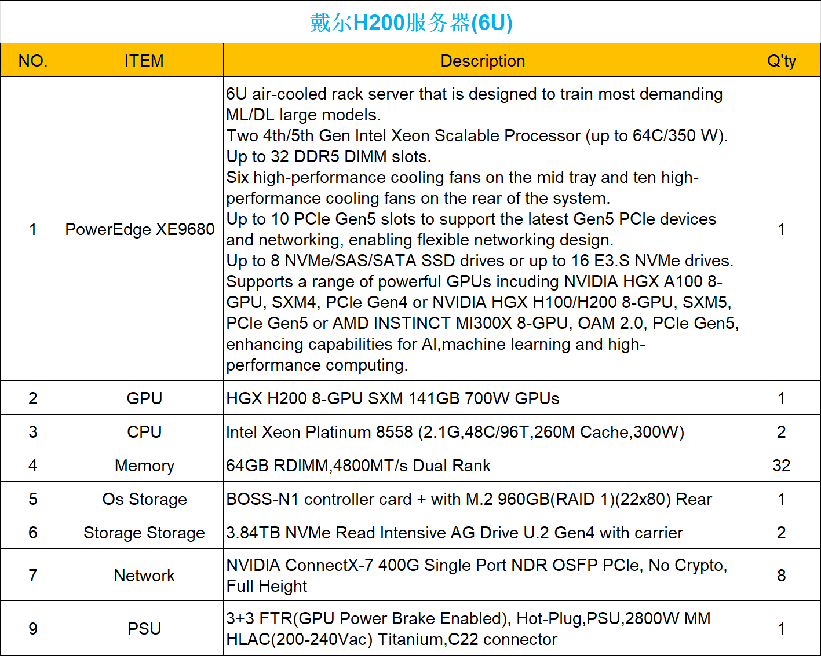Screen dimensions: 821x656
Task: Click the quantity 32 in the Memory row
Action: pos(781,465)
